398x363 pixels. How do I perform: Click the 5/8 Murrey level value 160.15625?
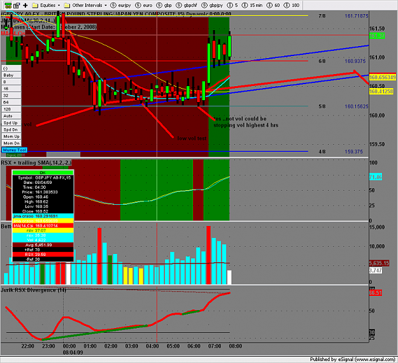356,107
